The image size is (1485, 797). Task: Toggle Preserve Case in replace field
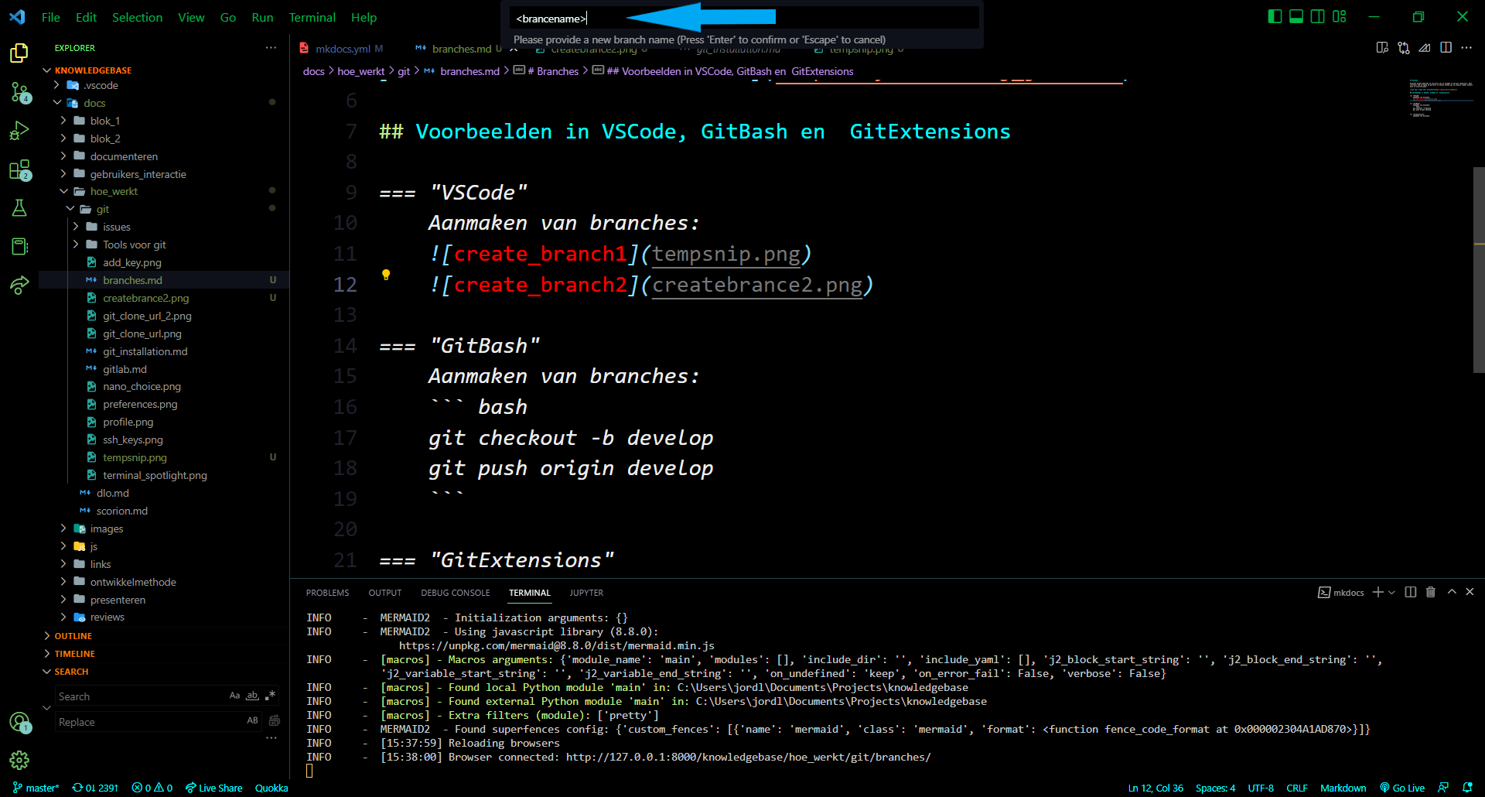(252, 720)
